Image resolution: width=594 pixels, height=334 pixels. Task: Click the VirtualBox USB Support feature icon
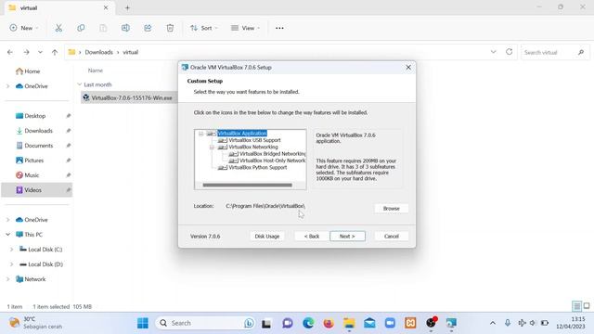point(223,140)
